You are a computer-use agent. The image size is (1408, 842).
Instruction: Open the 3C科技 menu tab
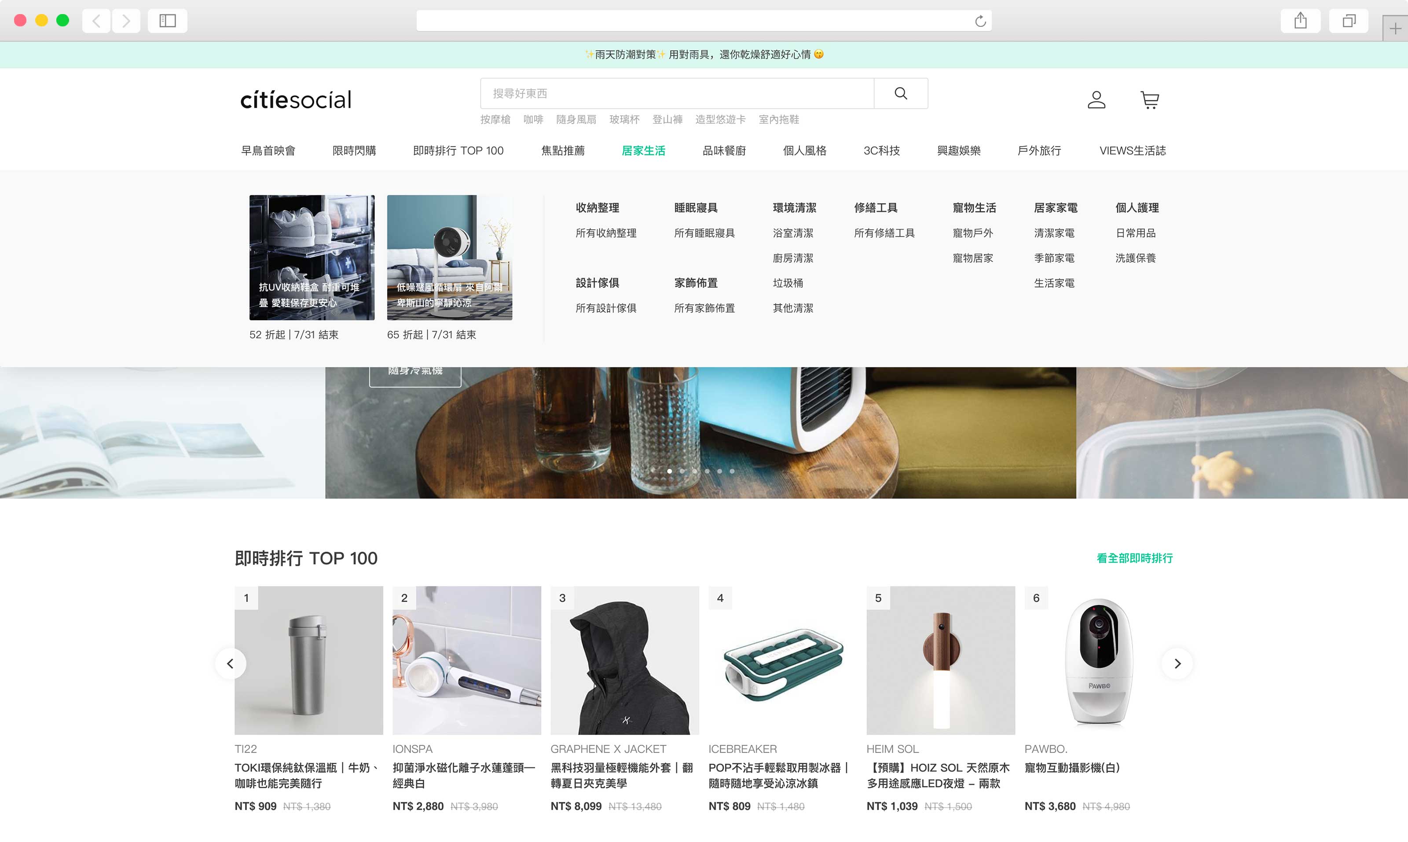(x=881, y=150)
